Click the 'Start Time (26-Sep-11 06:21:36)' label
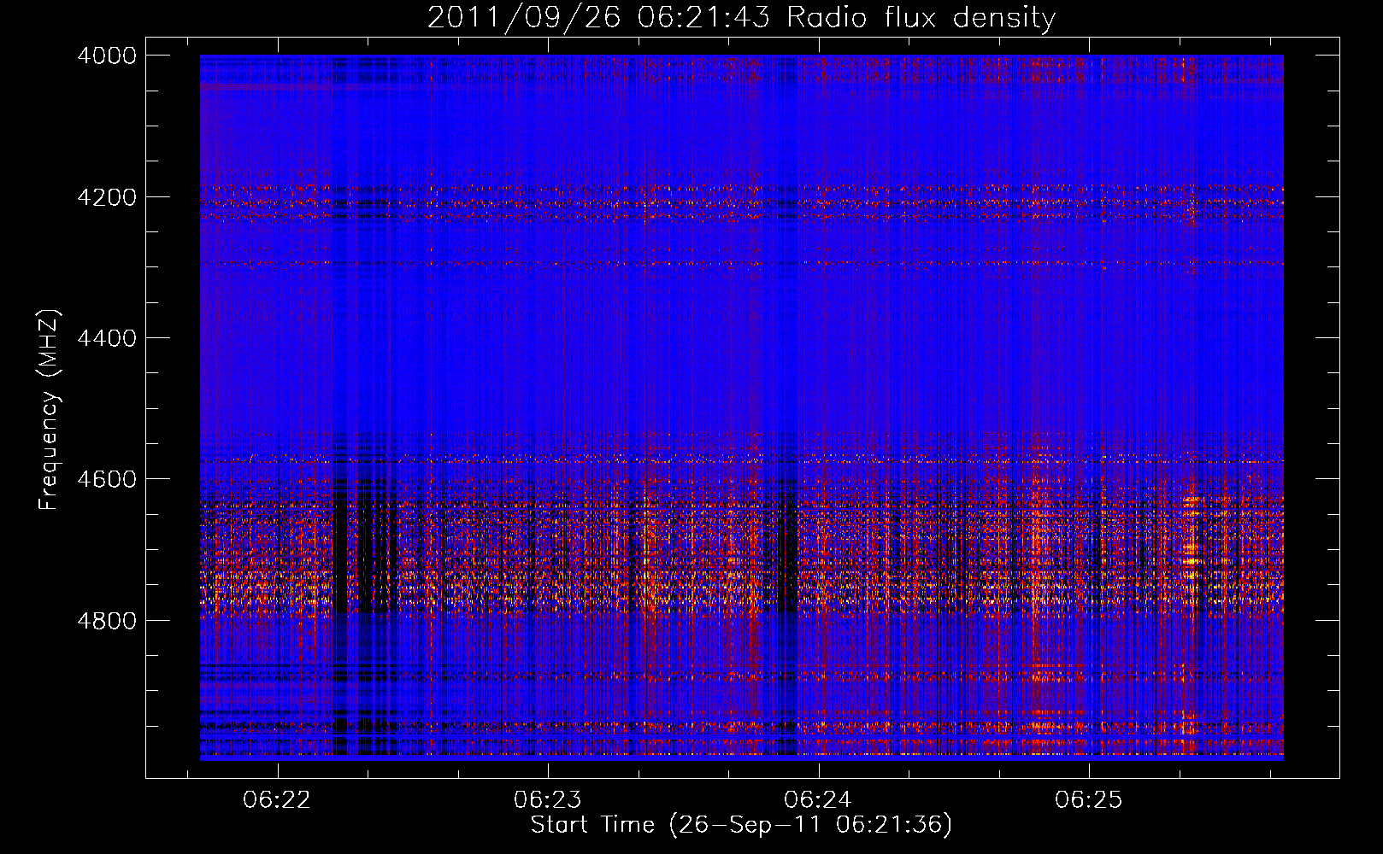 click(x=741, y=825)
